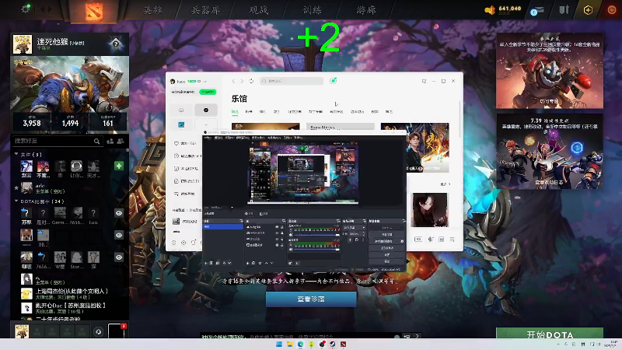Screen dimensions: 622x350
Task: Open the chat box with red badge
Action: (x=117, y=331)
